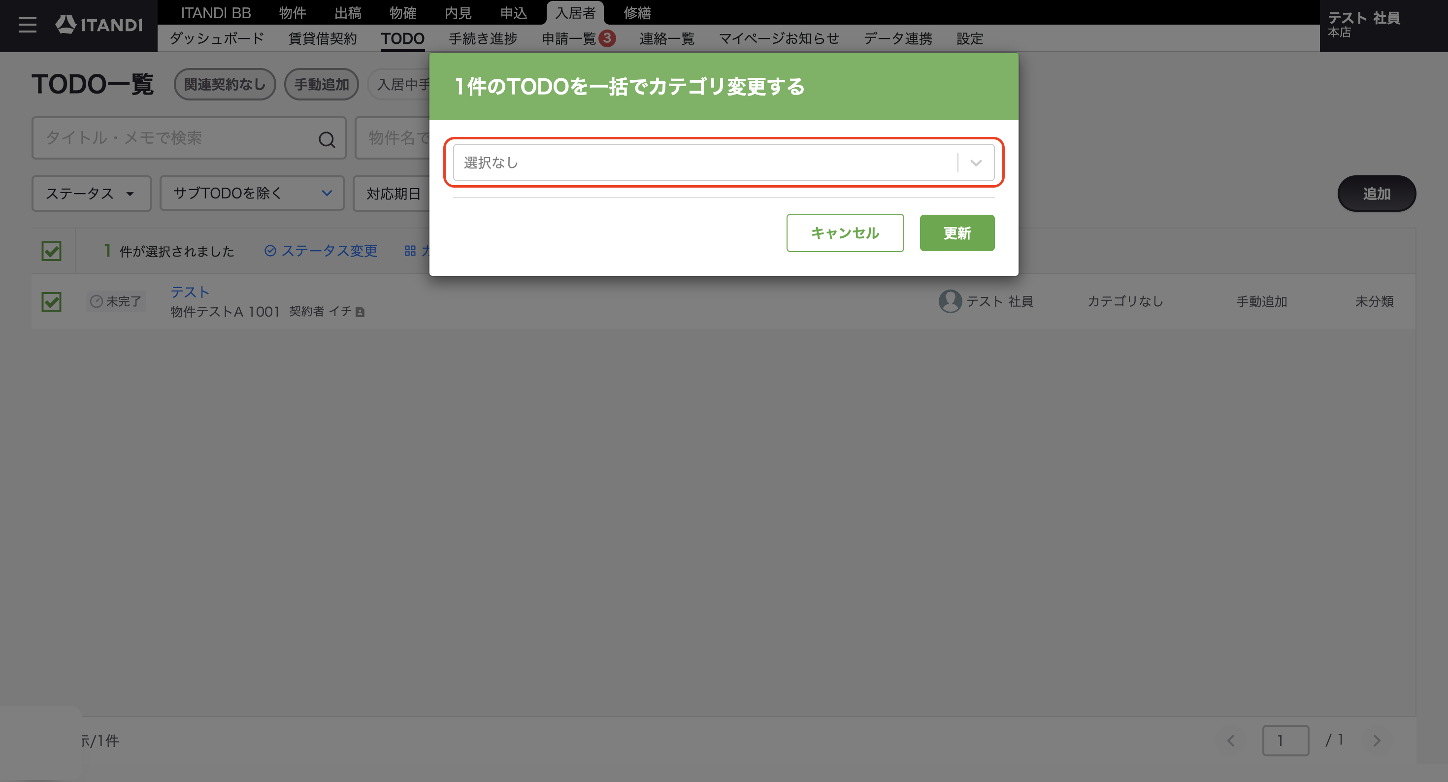Click the user avatar icon beside テスト 社員
This screenshot has height=782, width=1448.
(x=950, y=301)
